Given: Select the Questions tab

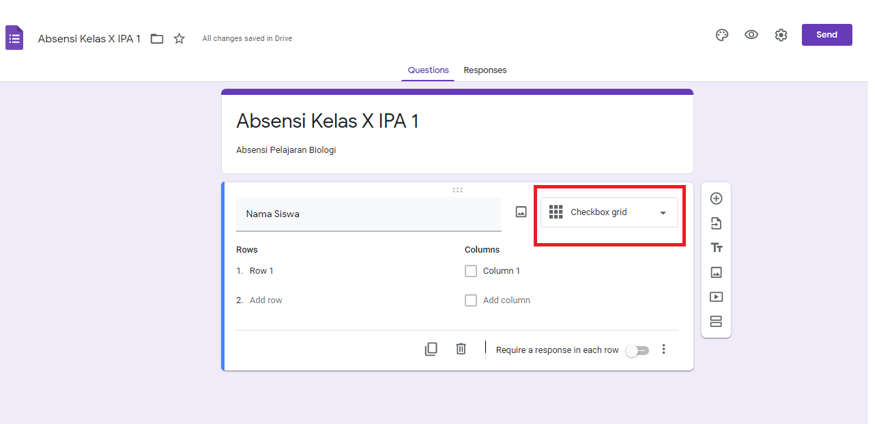Looking at the screenshot, I should pyautogui.click(x=428, y=70).
